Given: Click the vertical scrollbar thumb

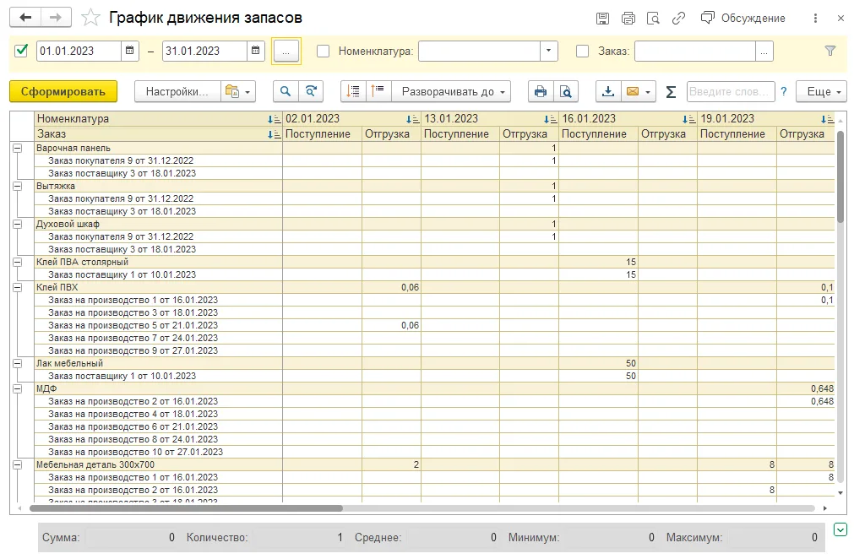Looking at the screenshot, I should point(841,176).
